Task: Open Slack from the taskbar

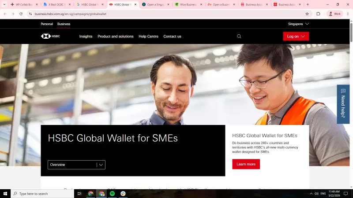Action: [x=123, y=194]
